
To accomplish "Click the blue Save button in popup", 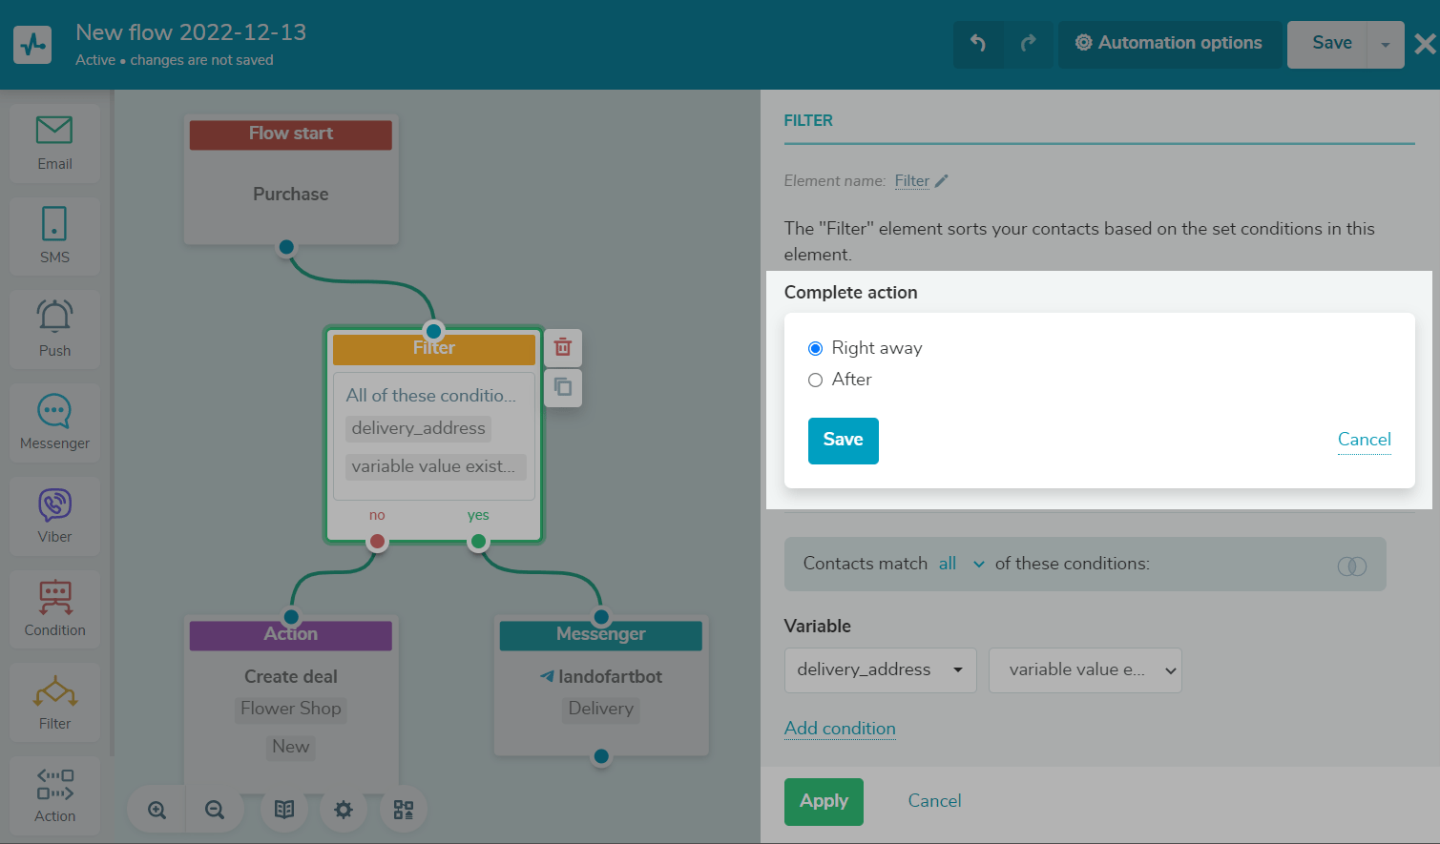I will (x=843, y=441).
